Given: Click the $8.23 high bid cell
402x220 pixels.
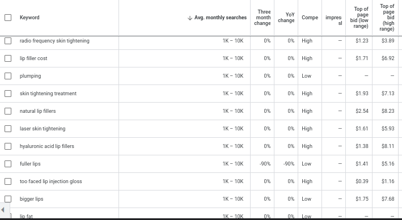Looking at the screenshot, I should [388, 111].
